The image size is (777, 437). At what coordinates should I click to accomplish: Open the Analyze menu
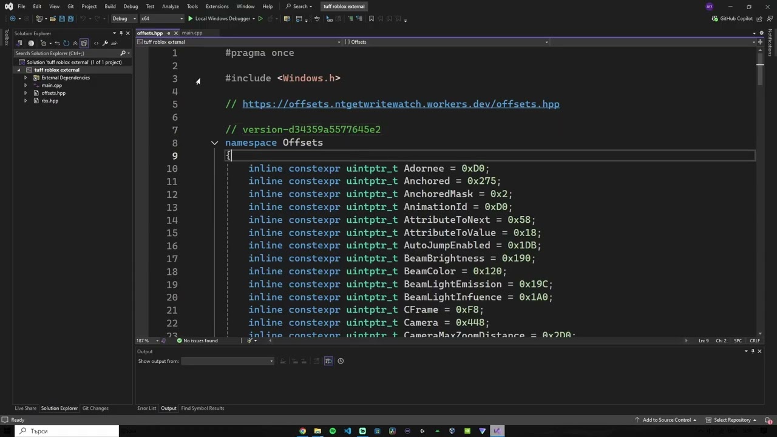coord(171,6)
